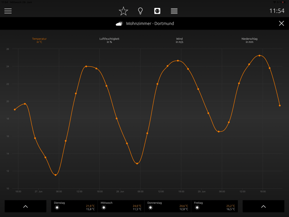Expand the left bottom chevron panel
289x217 pixels.
(26, 206)
